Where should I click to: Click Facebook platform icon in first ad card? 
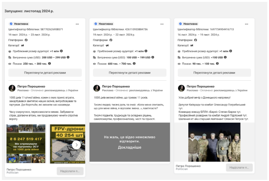point(26,40)
